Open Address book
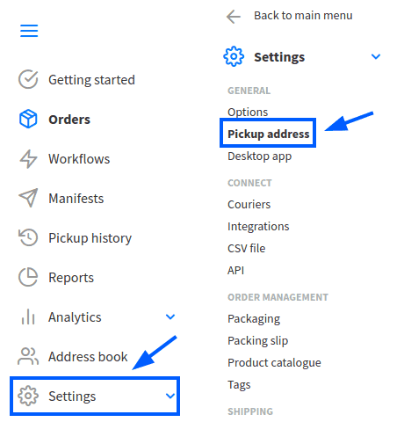The image size is (404, 422). [88, 357]
